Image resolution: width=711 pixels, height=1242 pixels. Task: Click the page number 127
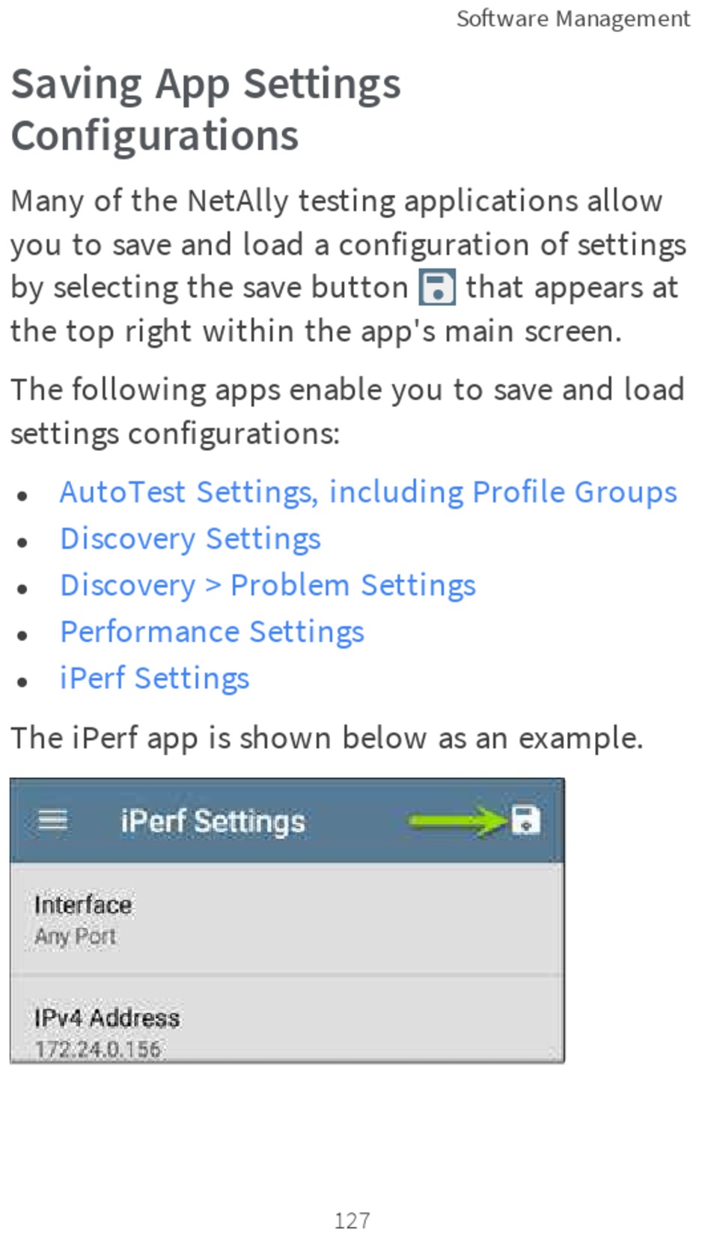click(x=352, y=1220)
